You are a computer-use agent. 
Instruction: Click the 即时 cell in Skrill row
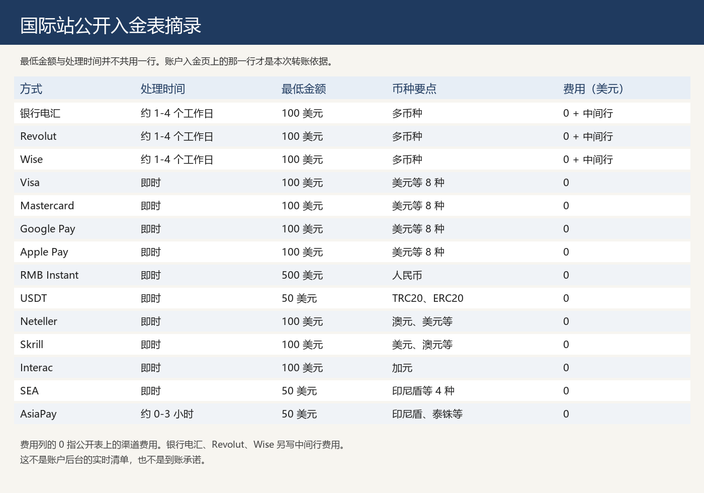151,345
